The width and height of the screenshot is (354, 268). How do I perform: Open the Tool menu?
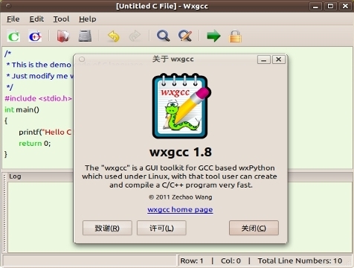61,19
